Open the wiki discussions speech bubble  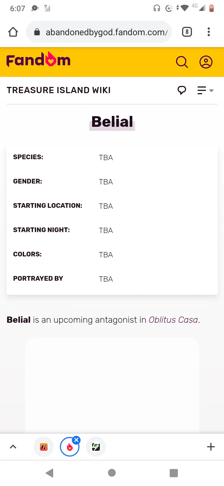[182, 90]
